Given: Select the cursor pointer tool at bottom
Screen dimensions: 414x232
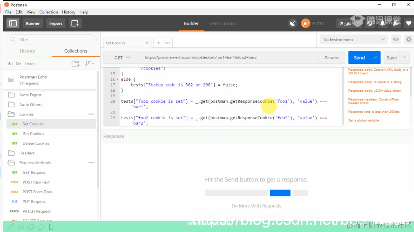Looking at the screenshot, I should click(x=51, y=227).
